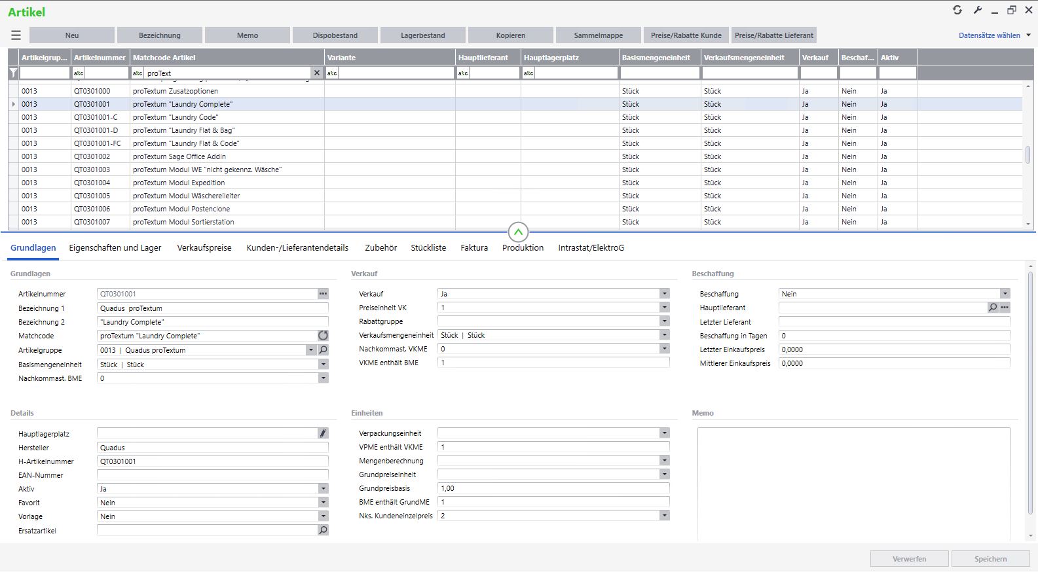Click the Matchcode Artikel filter field
1038x572 pixels.
228,73
